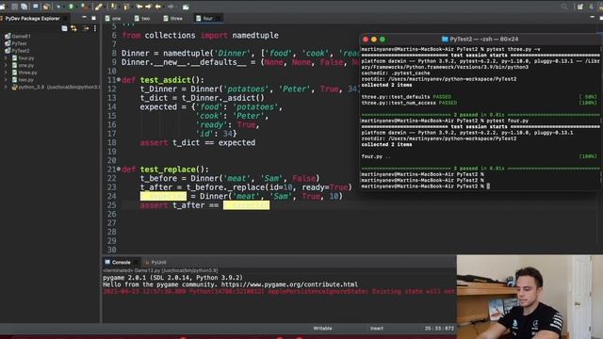Maximize the Package Explorer panel

93,18
